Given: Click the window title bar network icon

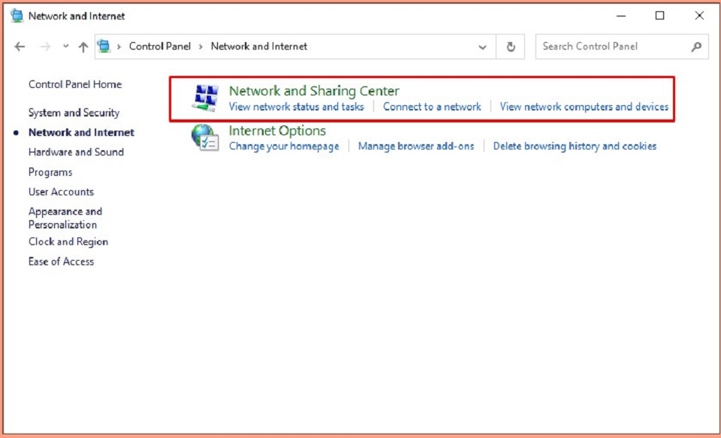Looking at the screenshot, I should pos(17,16).
